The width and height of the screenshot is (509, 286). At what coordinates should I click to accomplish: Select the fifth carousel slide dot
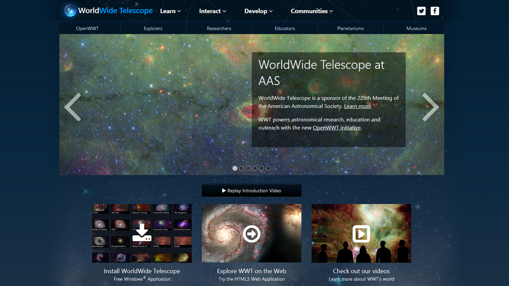tap(262, 168)
